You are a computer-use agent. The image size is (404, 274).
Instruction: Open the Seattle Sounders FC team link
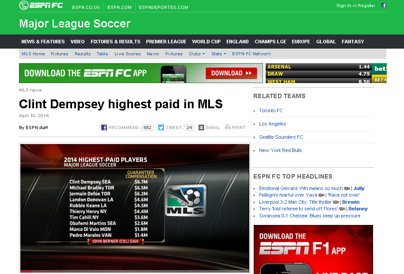281,137
